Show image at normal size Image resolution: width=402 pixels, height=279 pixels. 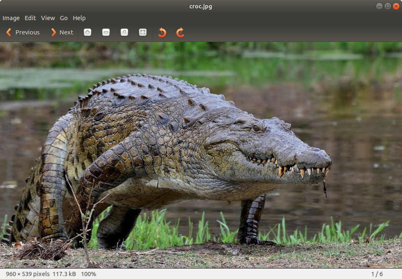click(x=124, y=32)
